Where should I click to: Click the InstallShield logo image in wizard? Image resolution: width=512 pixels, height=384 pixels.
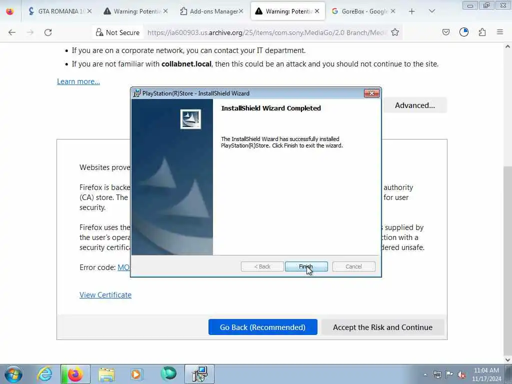click(190, 119)
